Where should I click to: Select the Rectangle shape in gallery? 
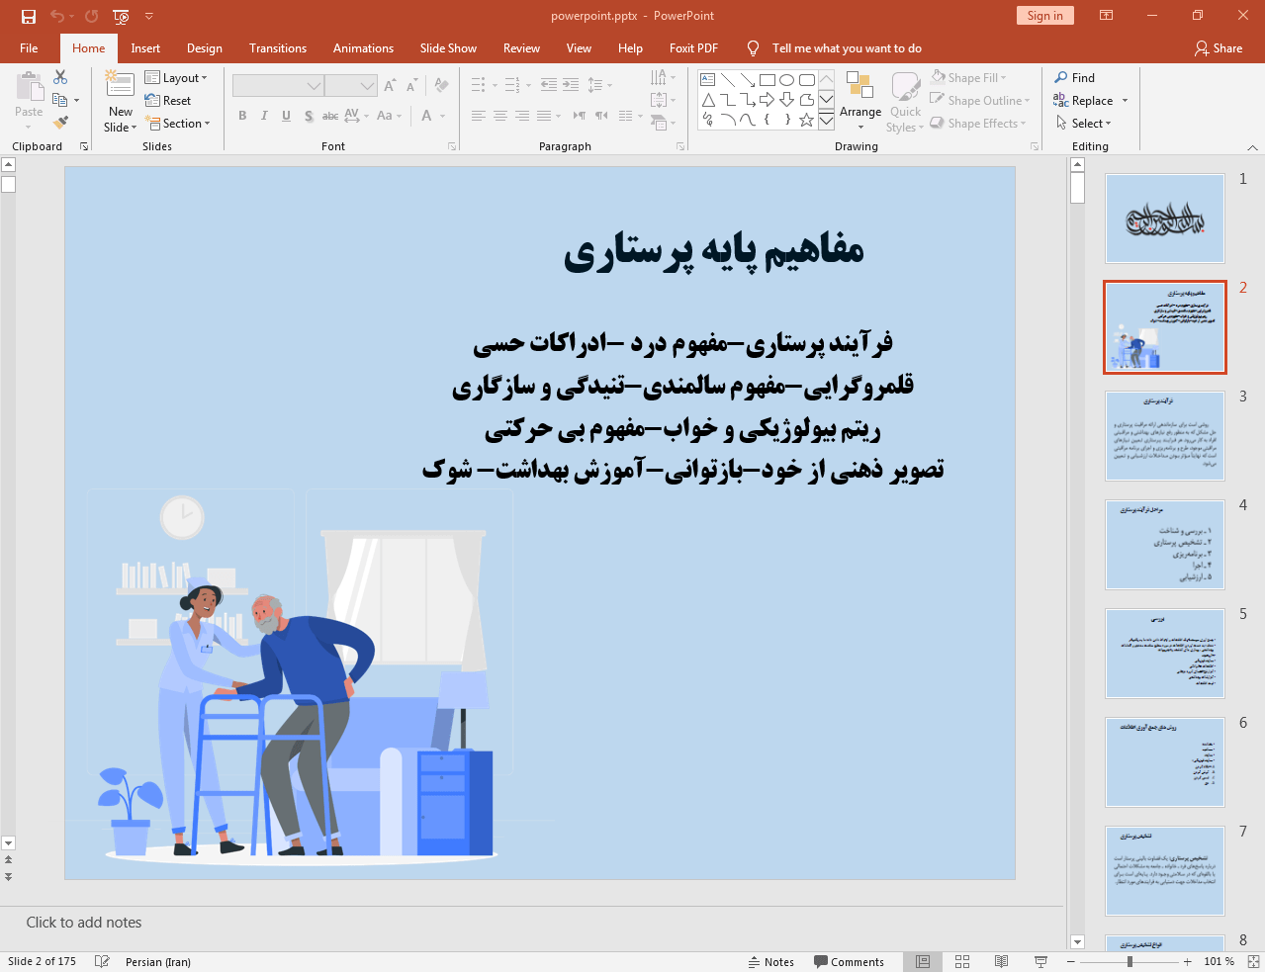[x=767, y=80]
